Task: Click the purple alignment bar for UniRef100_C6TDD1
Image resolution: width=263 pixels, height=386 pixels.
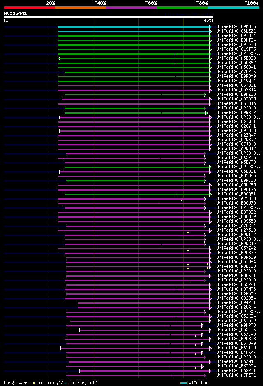Action: coord(134,86)
